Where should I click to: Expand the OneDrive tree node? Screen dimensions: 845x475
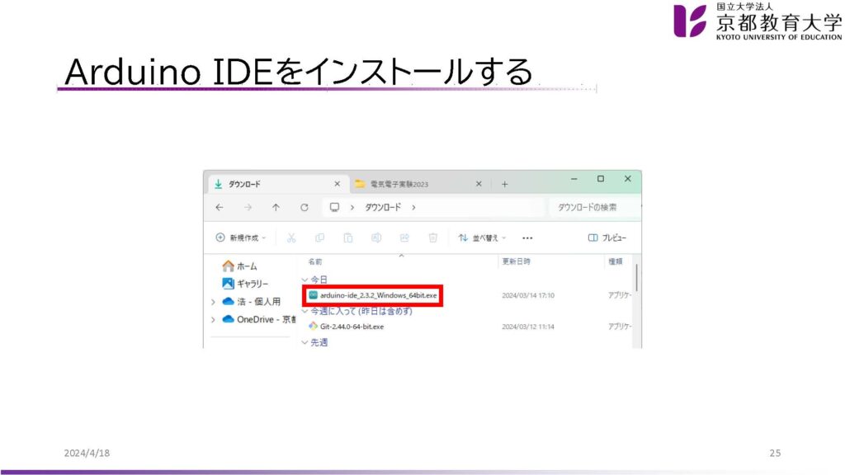pyautogui.click(x=213, y=319)
